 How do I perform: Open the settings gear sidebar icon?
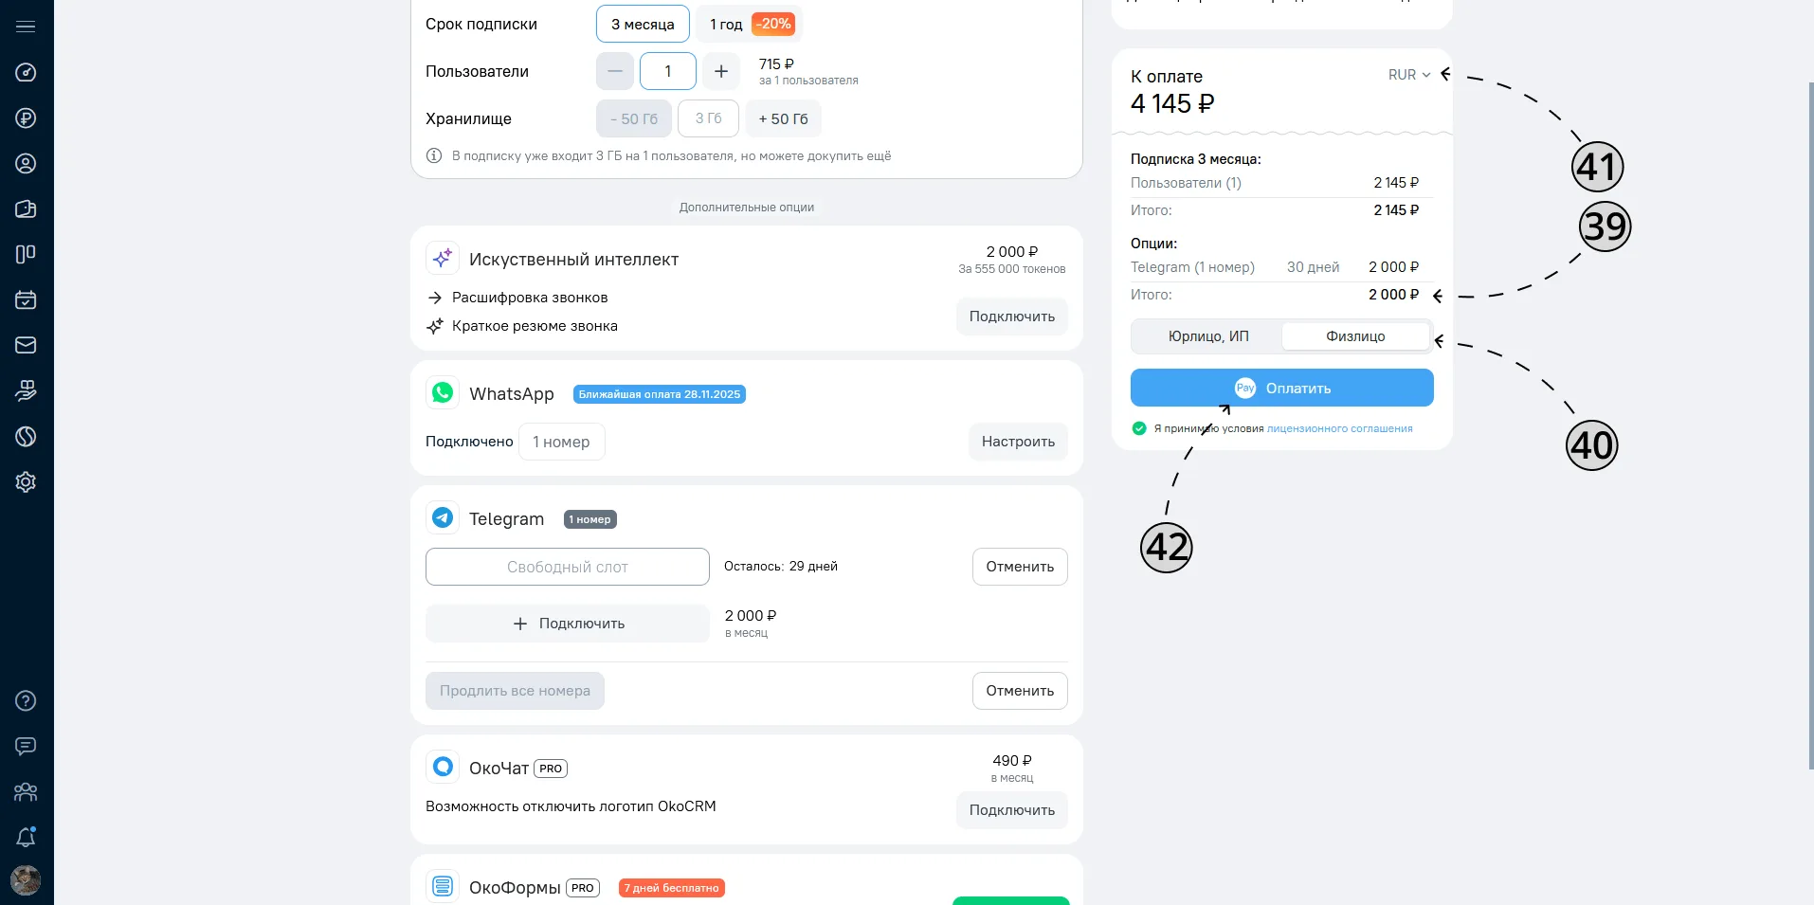tap(26, 481)
